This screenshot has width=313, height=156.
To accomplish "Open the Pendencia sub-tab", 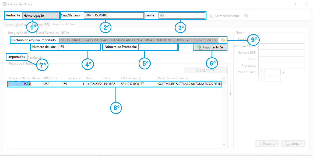I will click(x=35, y=58).
